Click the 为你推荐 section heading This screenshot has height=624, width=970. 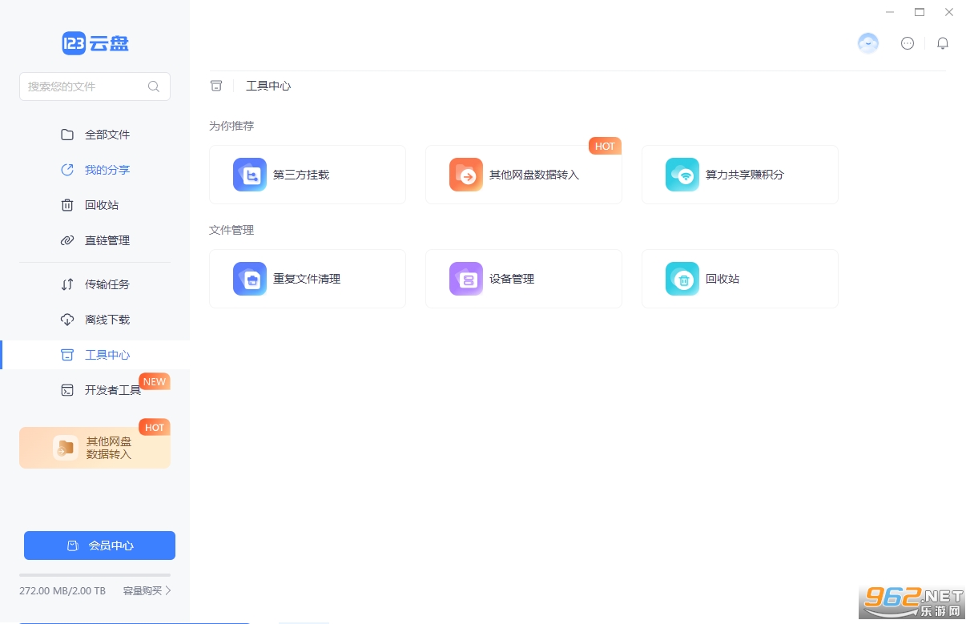coord(231,126)
